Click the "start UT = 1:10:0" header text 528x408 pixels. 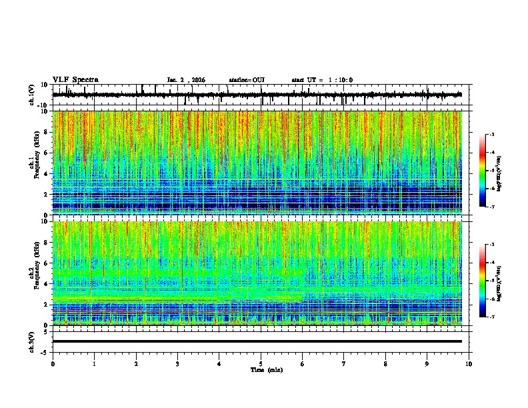(322, 80)
